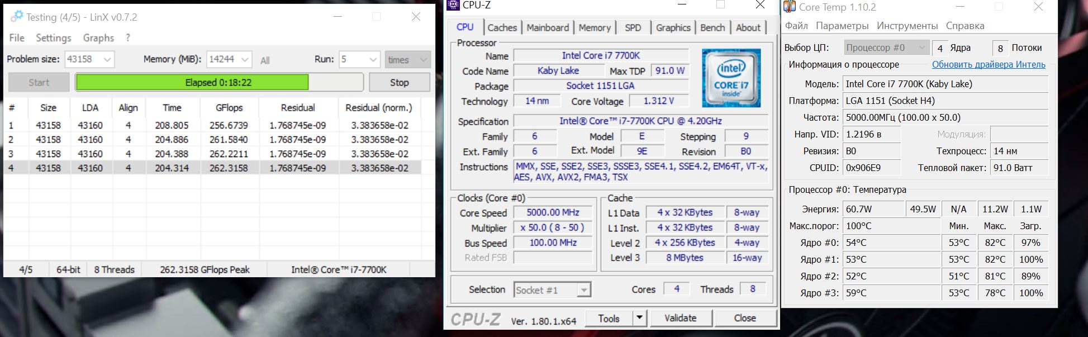Click the Close button in CPU-Z
This screenshot has height=337, width=1088.
tap(745, 318)
